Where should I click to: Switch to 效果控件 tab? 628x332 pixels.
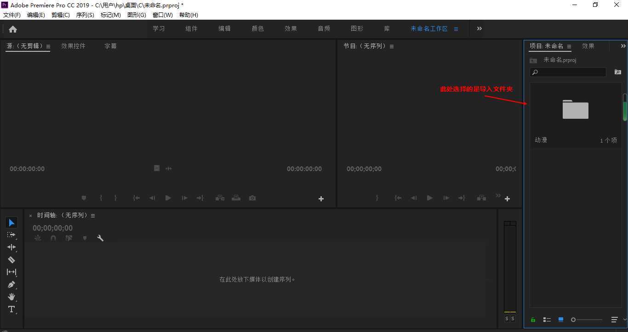(x=74, y=46)
